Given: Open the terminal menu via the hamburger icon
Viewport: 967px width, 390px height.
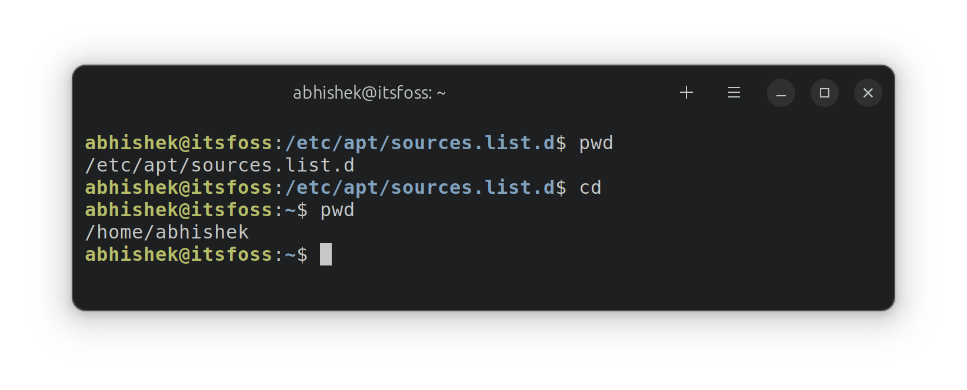Looking at the screenshot, I should (x=733, y=92).
